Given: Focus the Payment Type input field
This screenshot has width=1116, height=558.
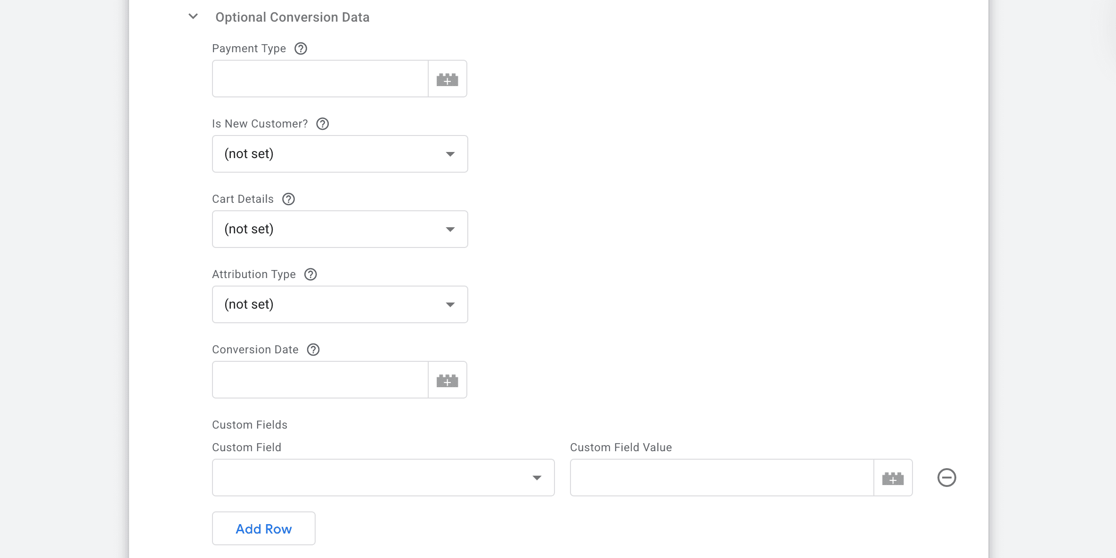Looking at the screenshot, I should point(320,79).
